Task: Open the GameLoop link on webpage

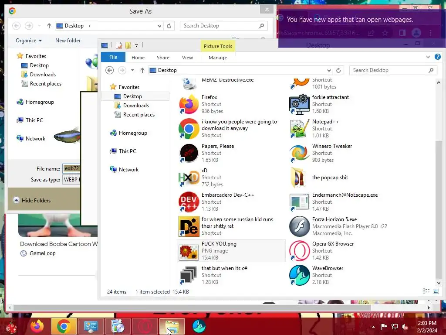Action: (x=42, y=253)
